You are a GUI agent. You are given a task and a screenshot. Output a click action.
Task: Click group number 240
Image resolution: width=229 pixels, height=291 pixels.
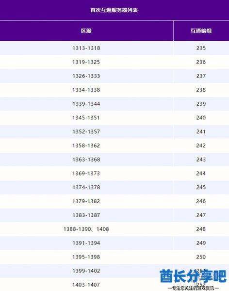tap(201, 118)
